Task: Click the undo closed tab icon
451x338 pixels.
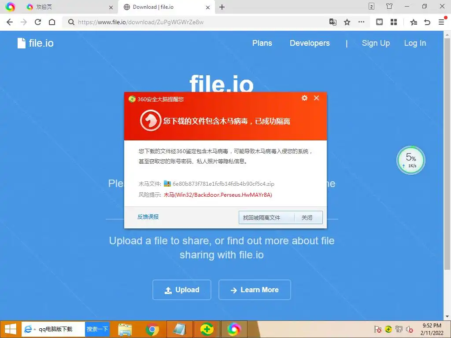Action: (427, 22)
